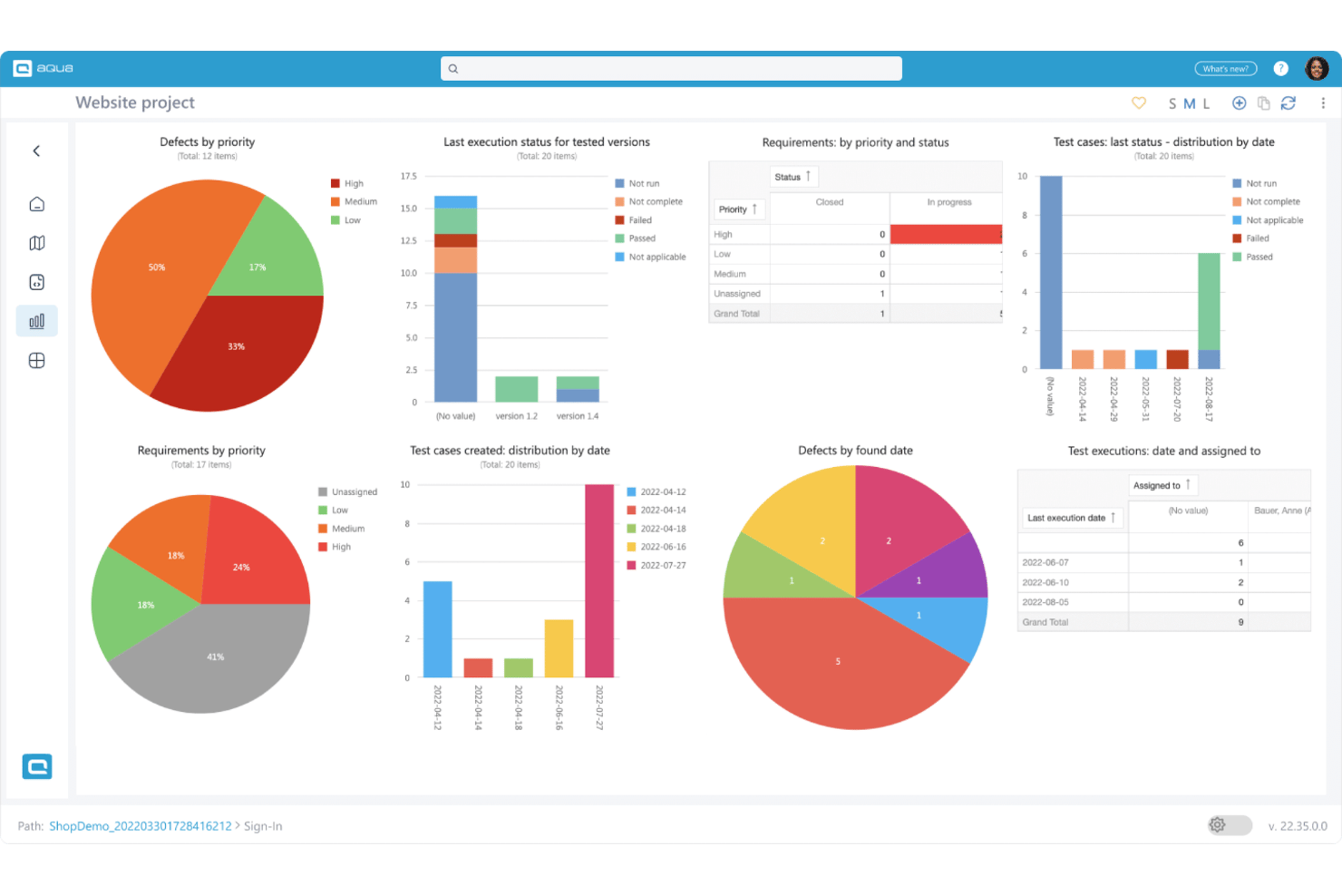Open the grid layout sidebar icon
Viewport: 1342px width, 895px height.
37,361
